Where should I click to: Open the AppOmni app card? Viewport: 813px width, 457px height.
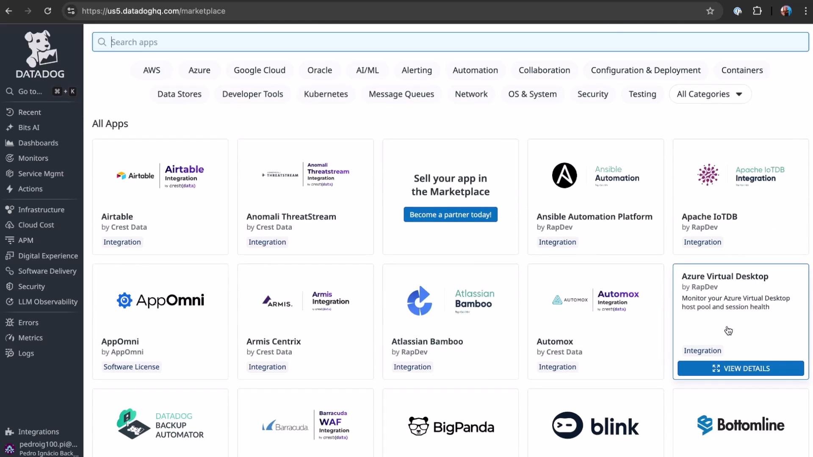(160, 322)
